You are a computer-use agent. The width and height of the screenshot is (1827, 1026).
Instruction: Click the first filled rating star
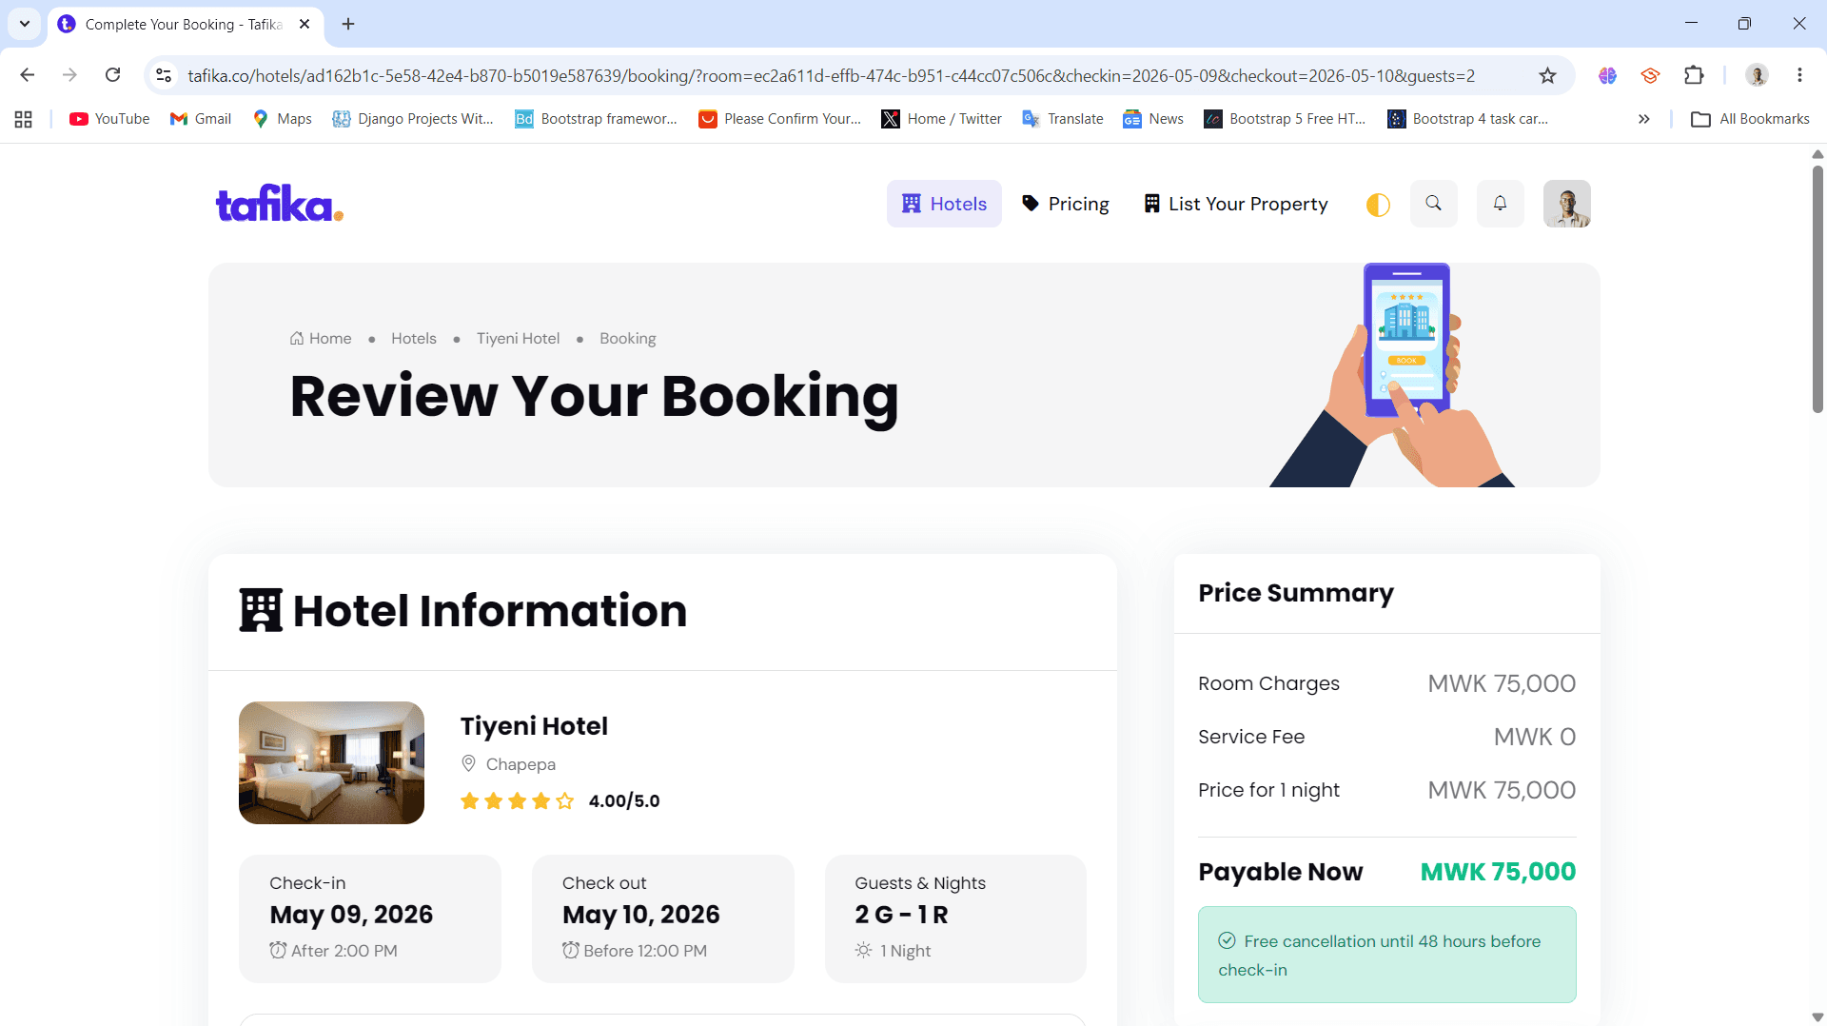click(x=470, y=801)
